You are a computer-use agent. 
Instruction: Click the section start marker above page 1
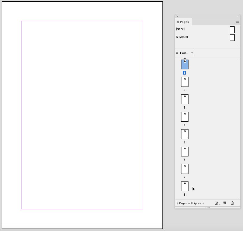[x=185, y=58]
